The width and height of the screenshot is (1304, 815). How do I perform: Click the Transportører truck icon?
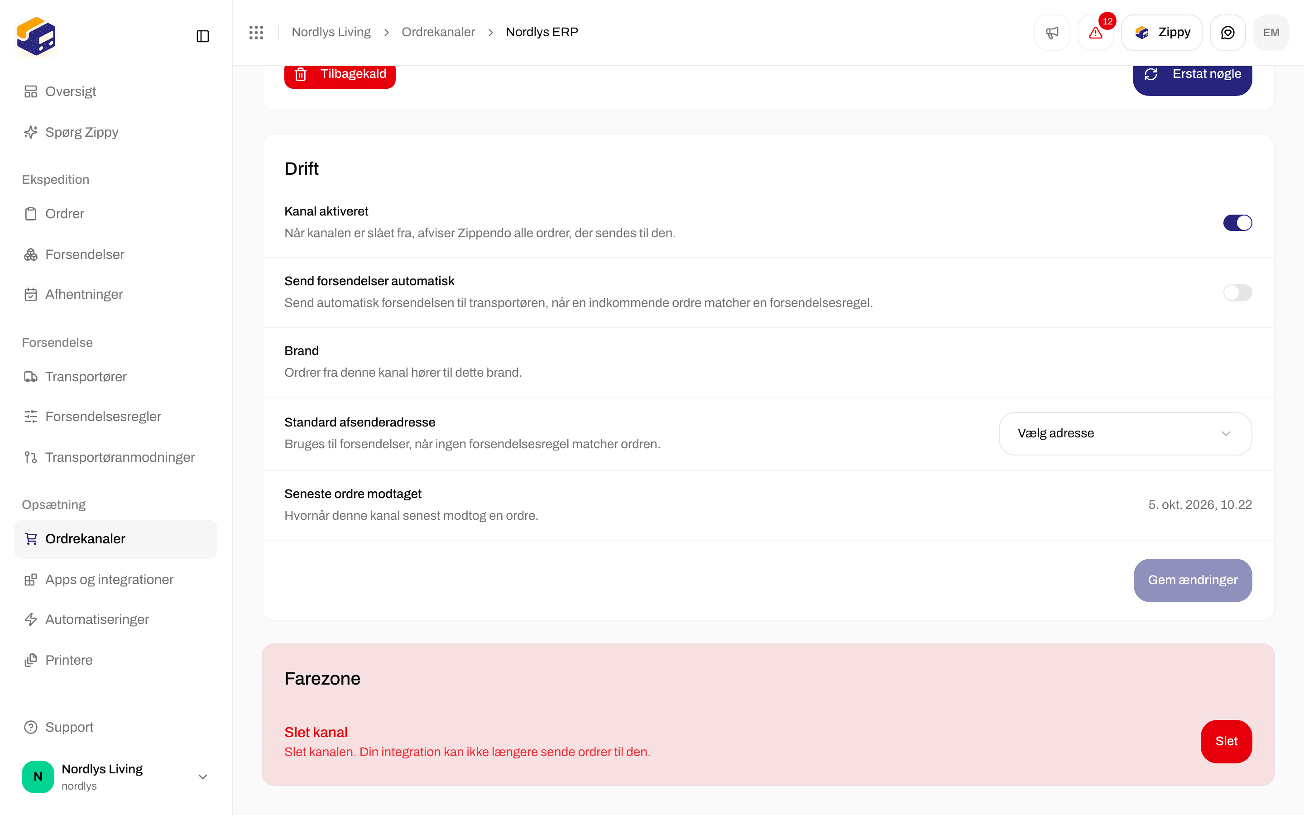(31, 377)
